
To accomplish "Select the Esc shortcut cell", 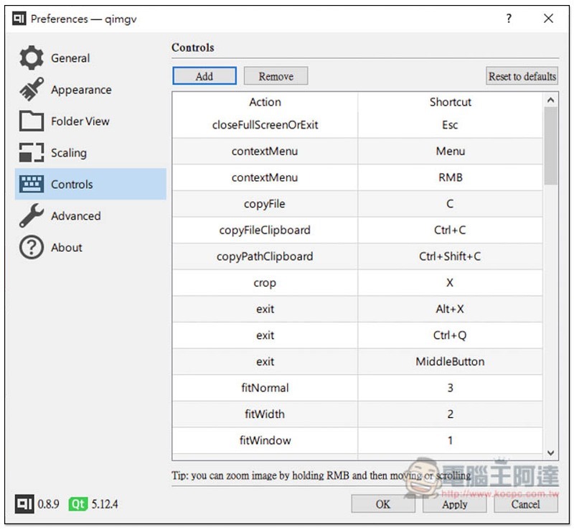I will pos(451,125).
